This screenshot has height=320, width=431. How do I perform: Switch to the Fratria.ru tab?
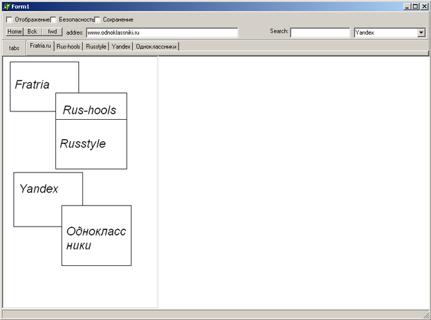point(40,46)
